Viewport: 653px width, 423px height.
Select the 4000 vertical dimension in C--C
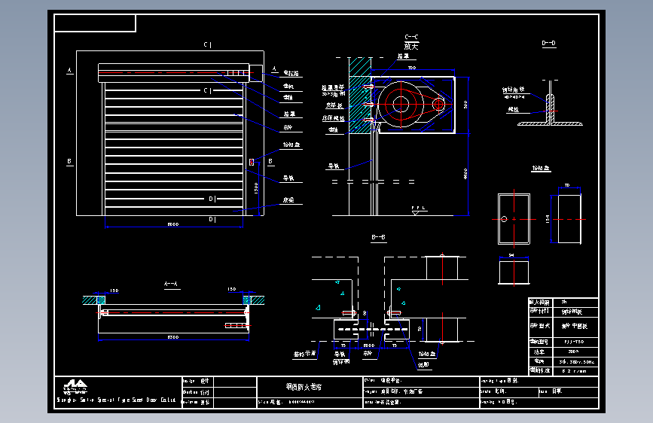(x=465, y=174)
